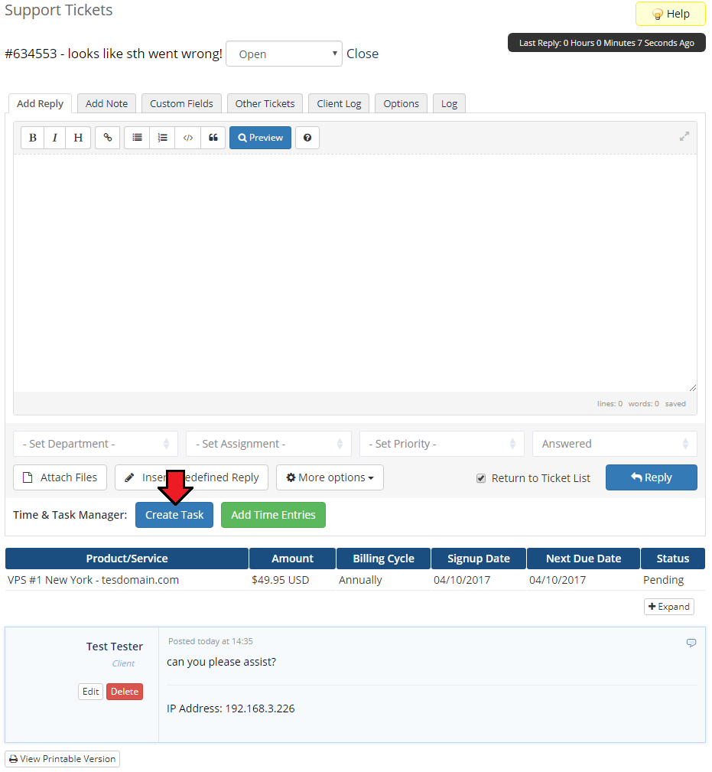Add unordered bullet list
Image resolution: width=712 pixels, height=772 pixels.
pyautogui.click(x=138, y=138)
